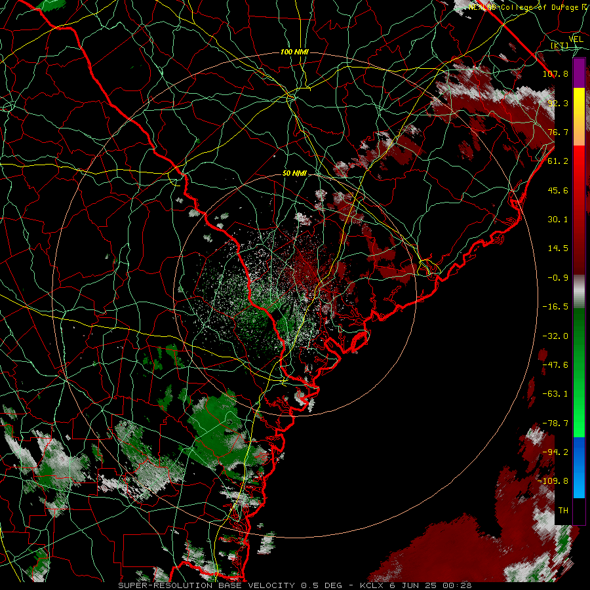This screenshot has height=590, width=590.
Task: Pick the black TH segment of the color bar
Action: (579, 511)
